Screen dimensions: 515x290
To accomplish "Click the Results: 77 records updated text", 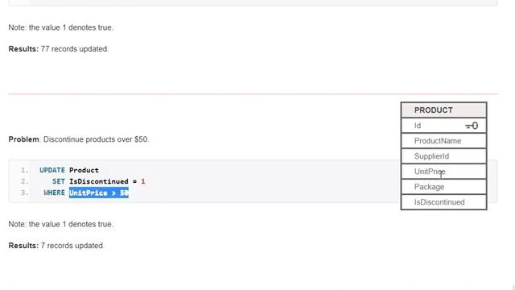I will pyautogui.click(x=59, y=49).
